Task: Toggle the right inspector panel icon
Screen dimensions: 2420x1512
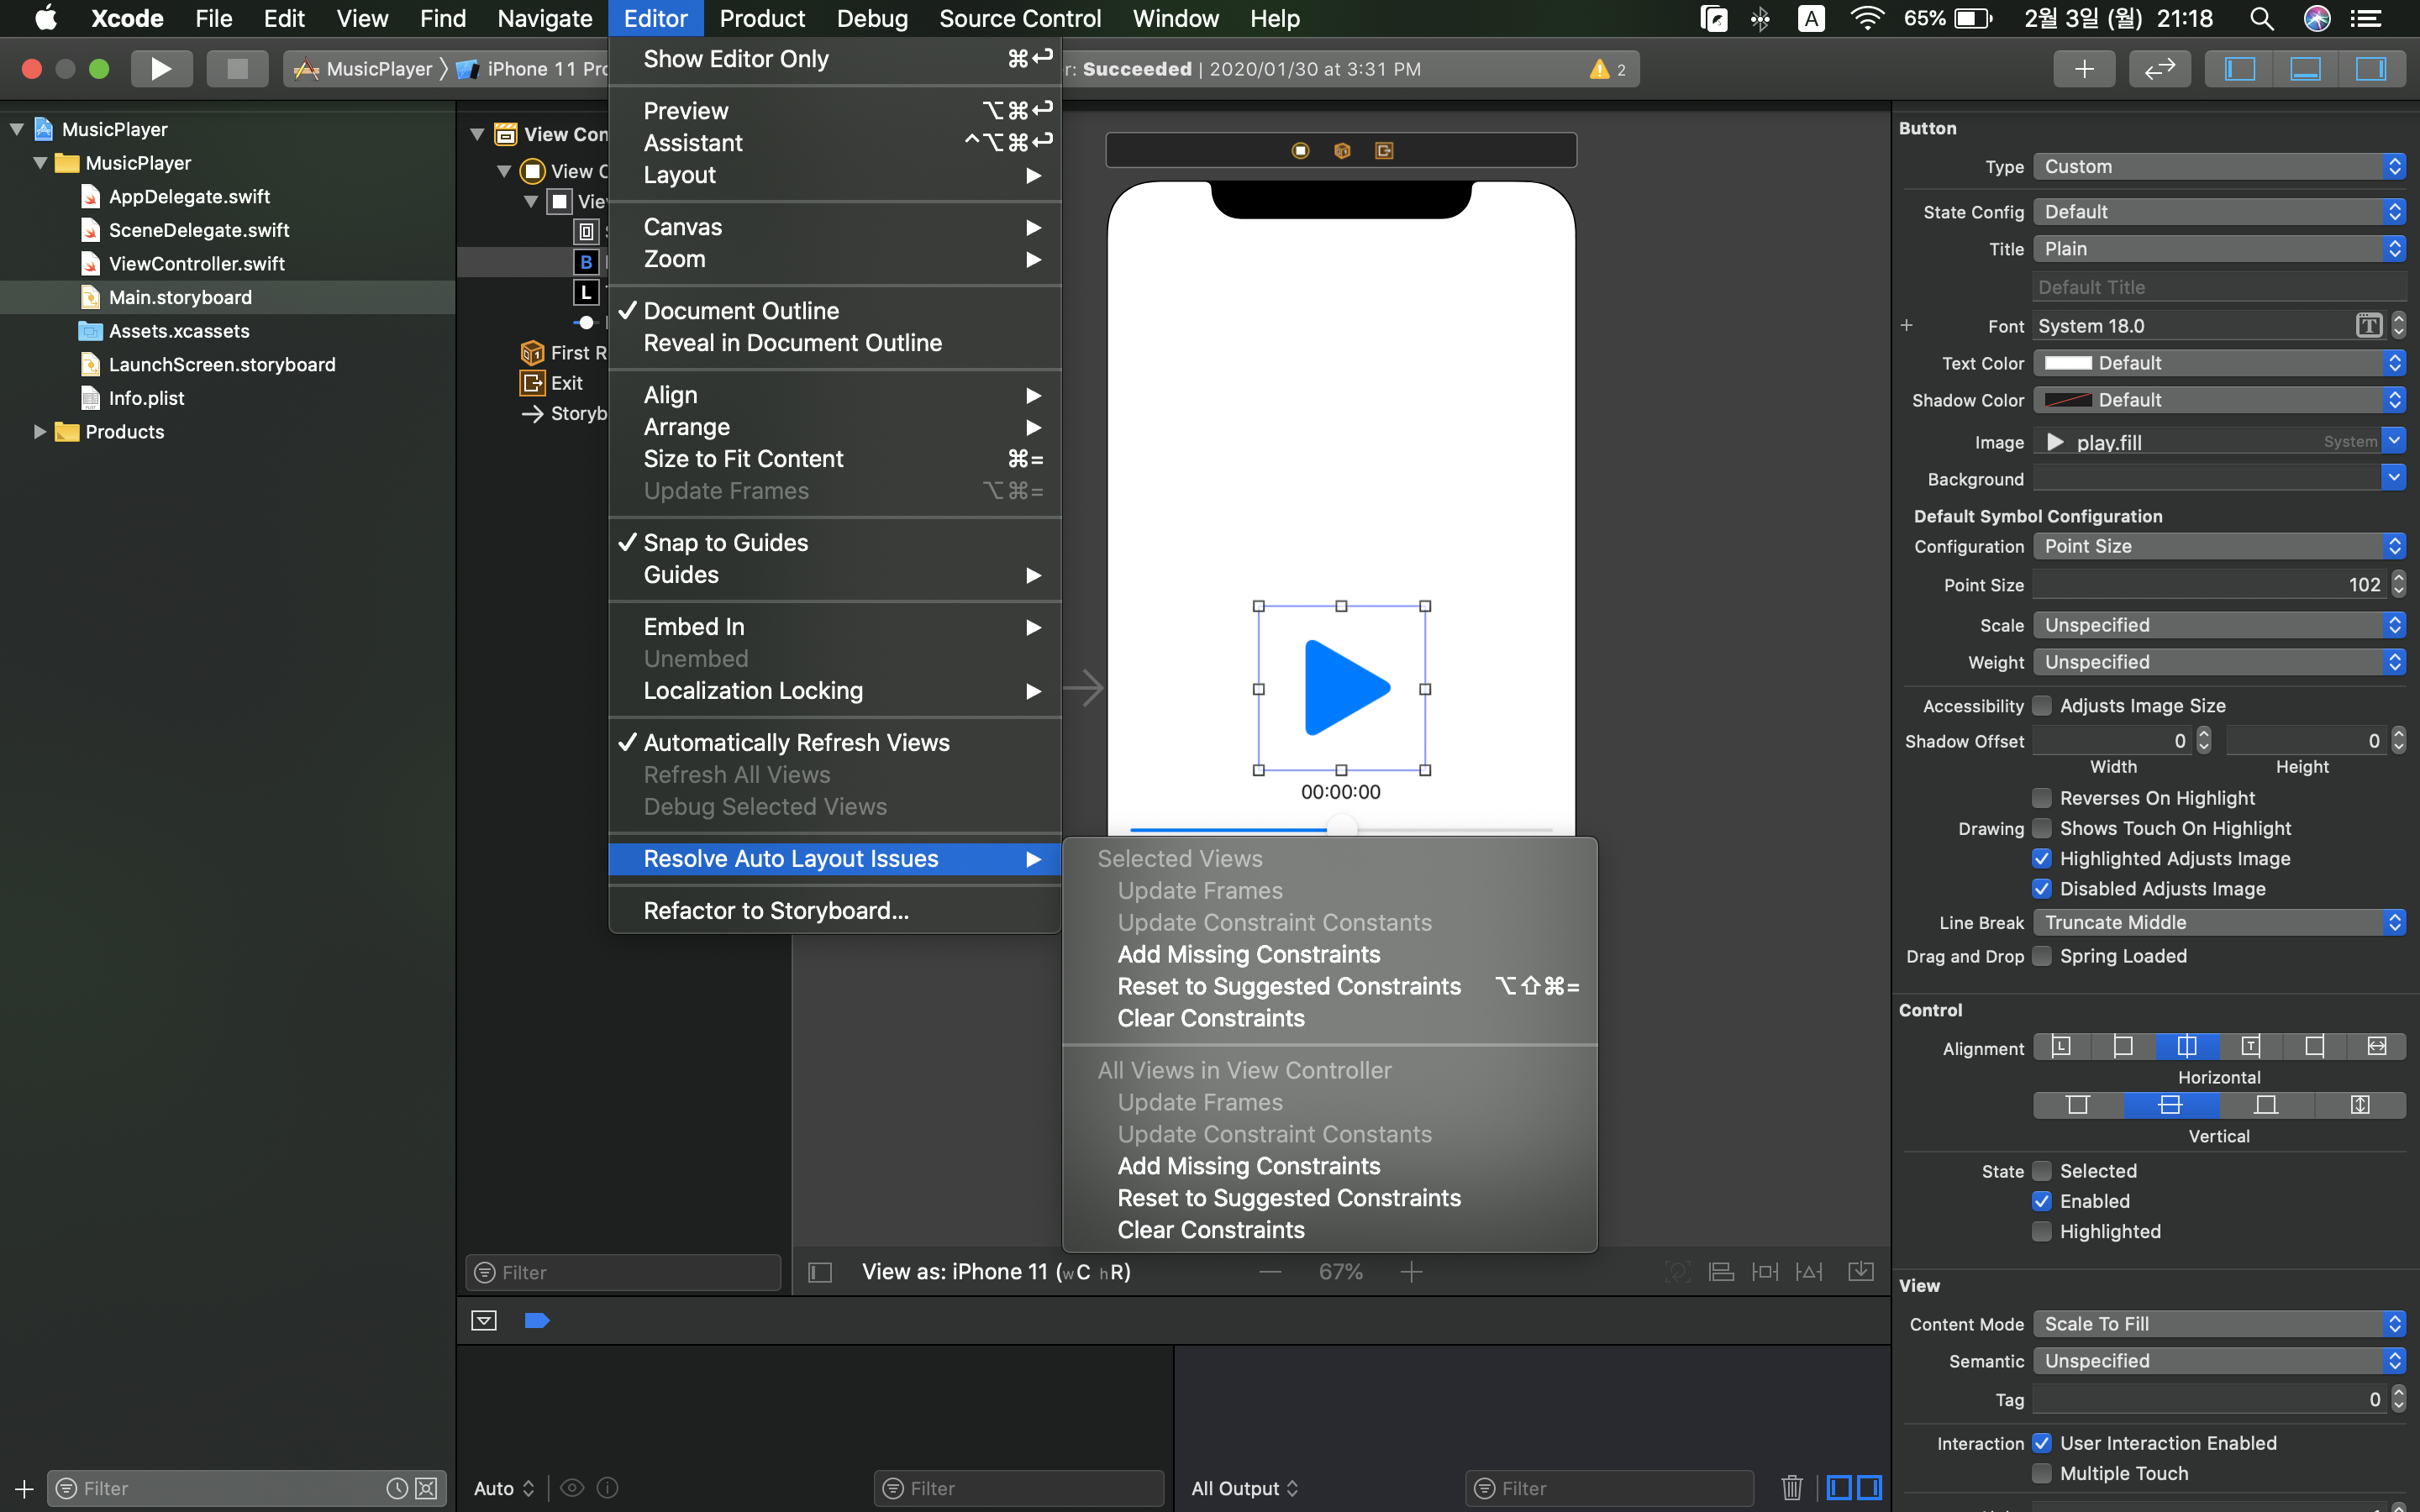Action: (2370, 69)
